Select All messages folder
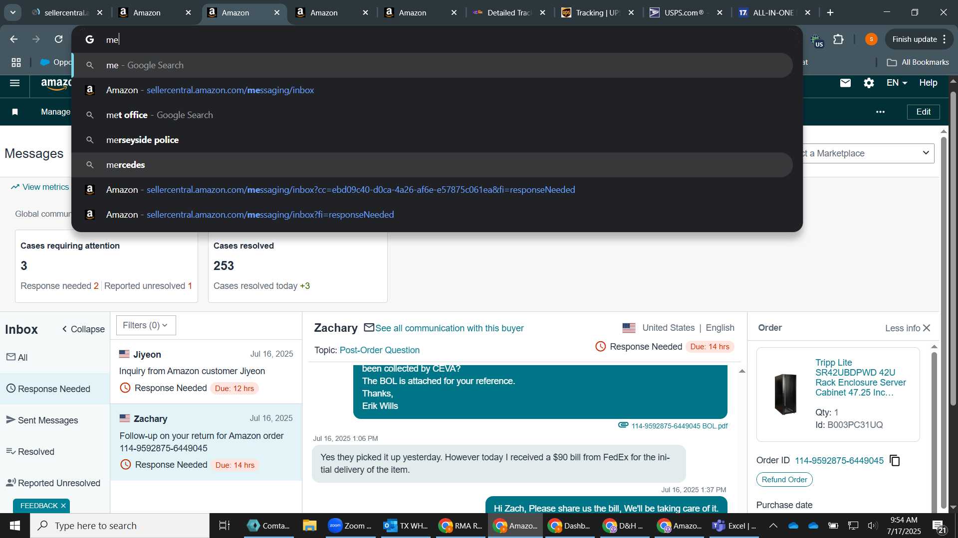Image resolution: width=958 pixels, height=538 pixels. click(x=55, y=358)
